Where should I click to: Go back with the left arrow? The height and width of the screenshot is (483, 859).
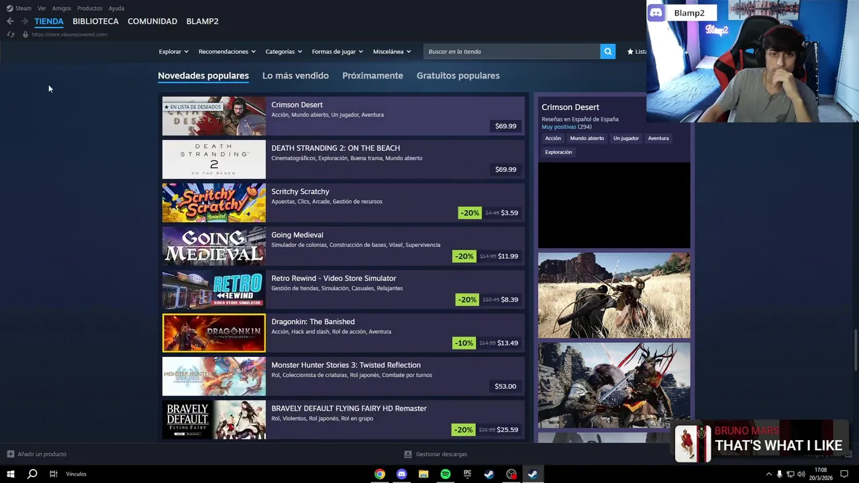(10, 21)
